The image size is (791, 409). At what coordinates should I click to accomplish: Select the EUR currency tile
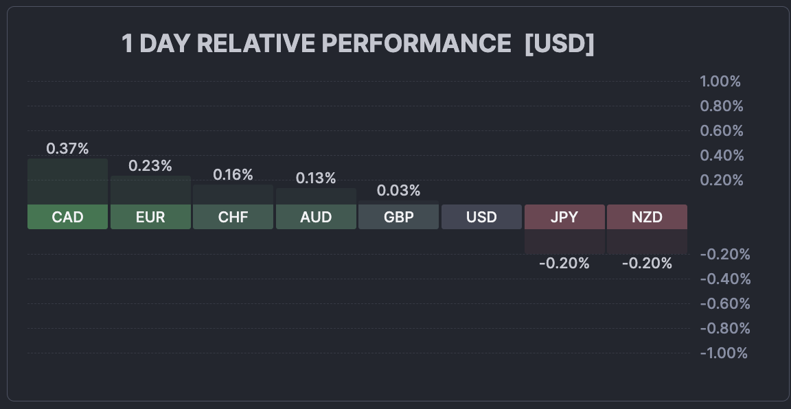(x=150, y=217)
